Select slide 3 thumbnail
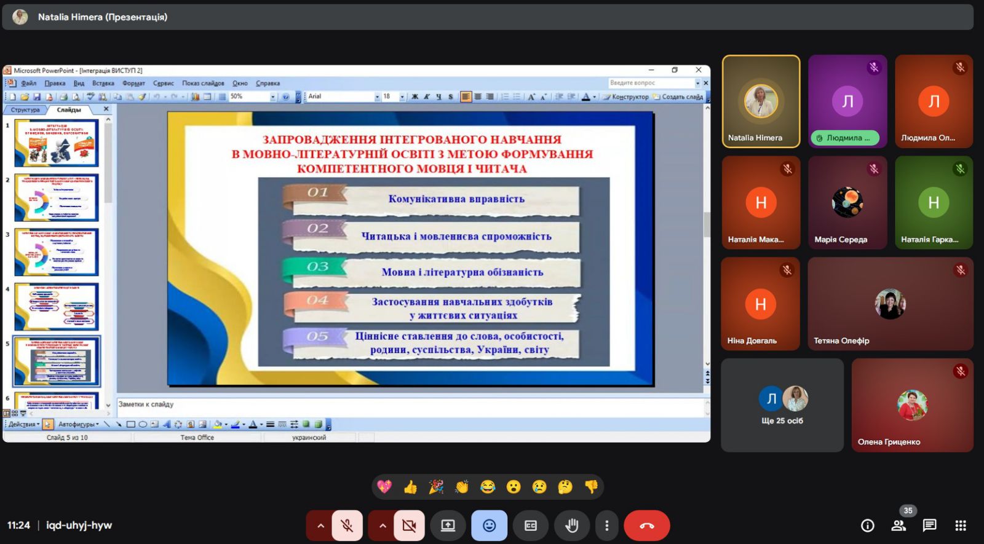The image size is (984, 544). (56, 252)
